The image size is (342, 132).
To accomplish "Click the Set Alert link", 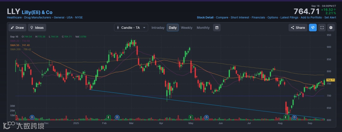I will (330, 17).
